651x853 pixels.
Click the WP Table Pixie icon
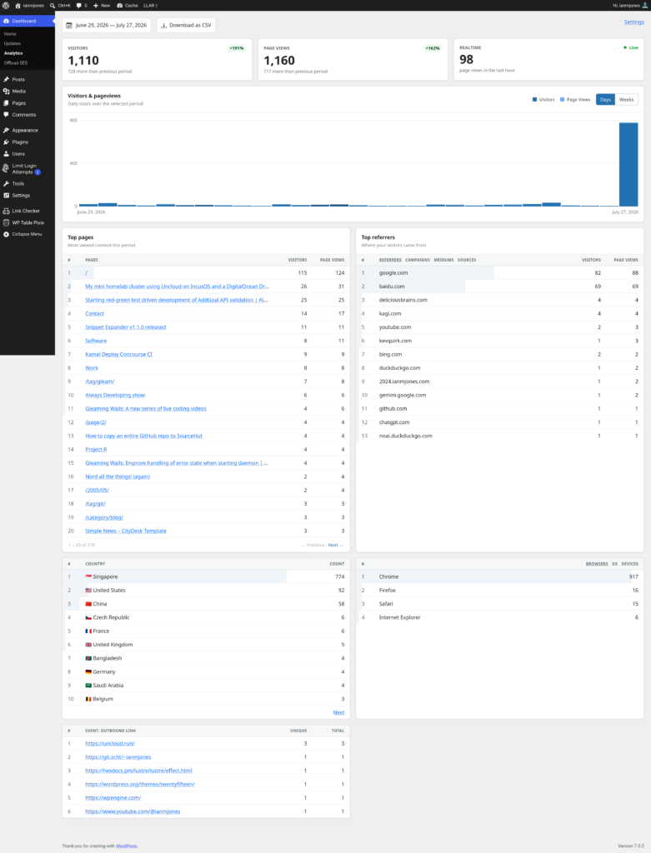pyautogui.click(x=6, y=222)
